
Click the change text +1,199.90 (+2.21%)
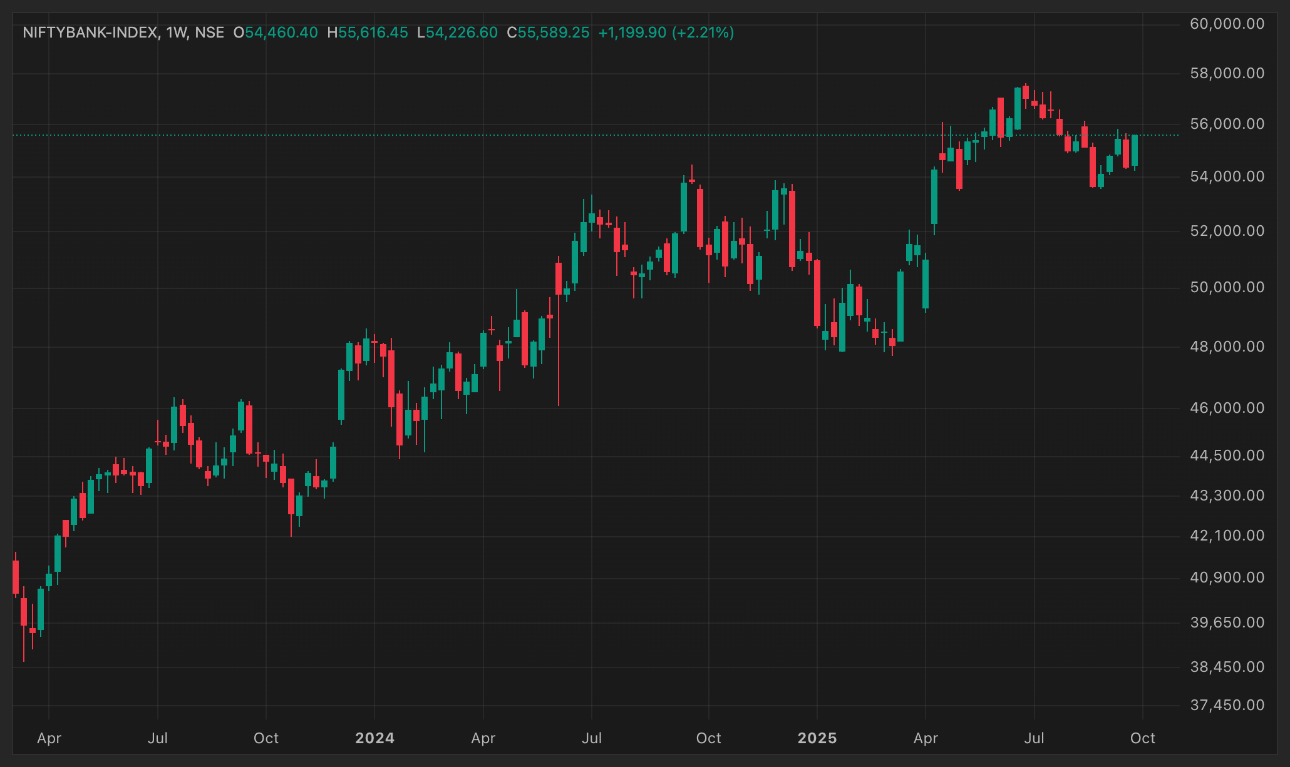point(666,33)
